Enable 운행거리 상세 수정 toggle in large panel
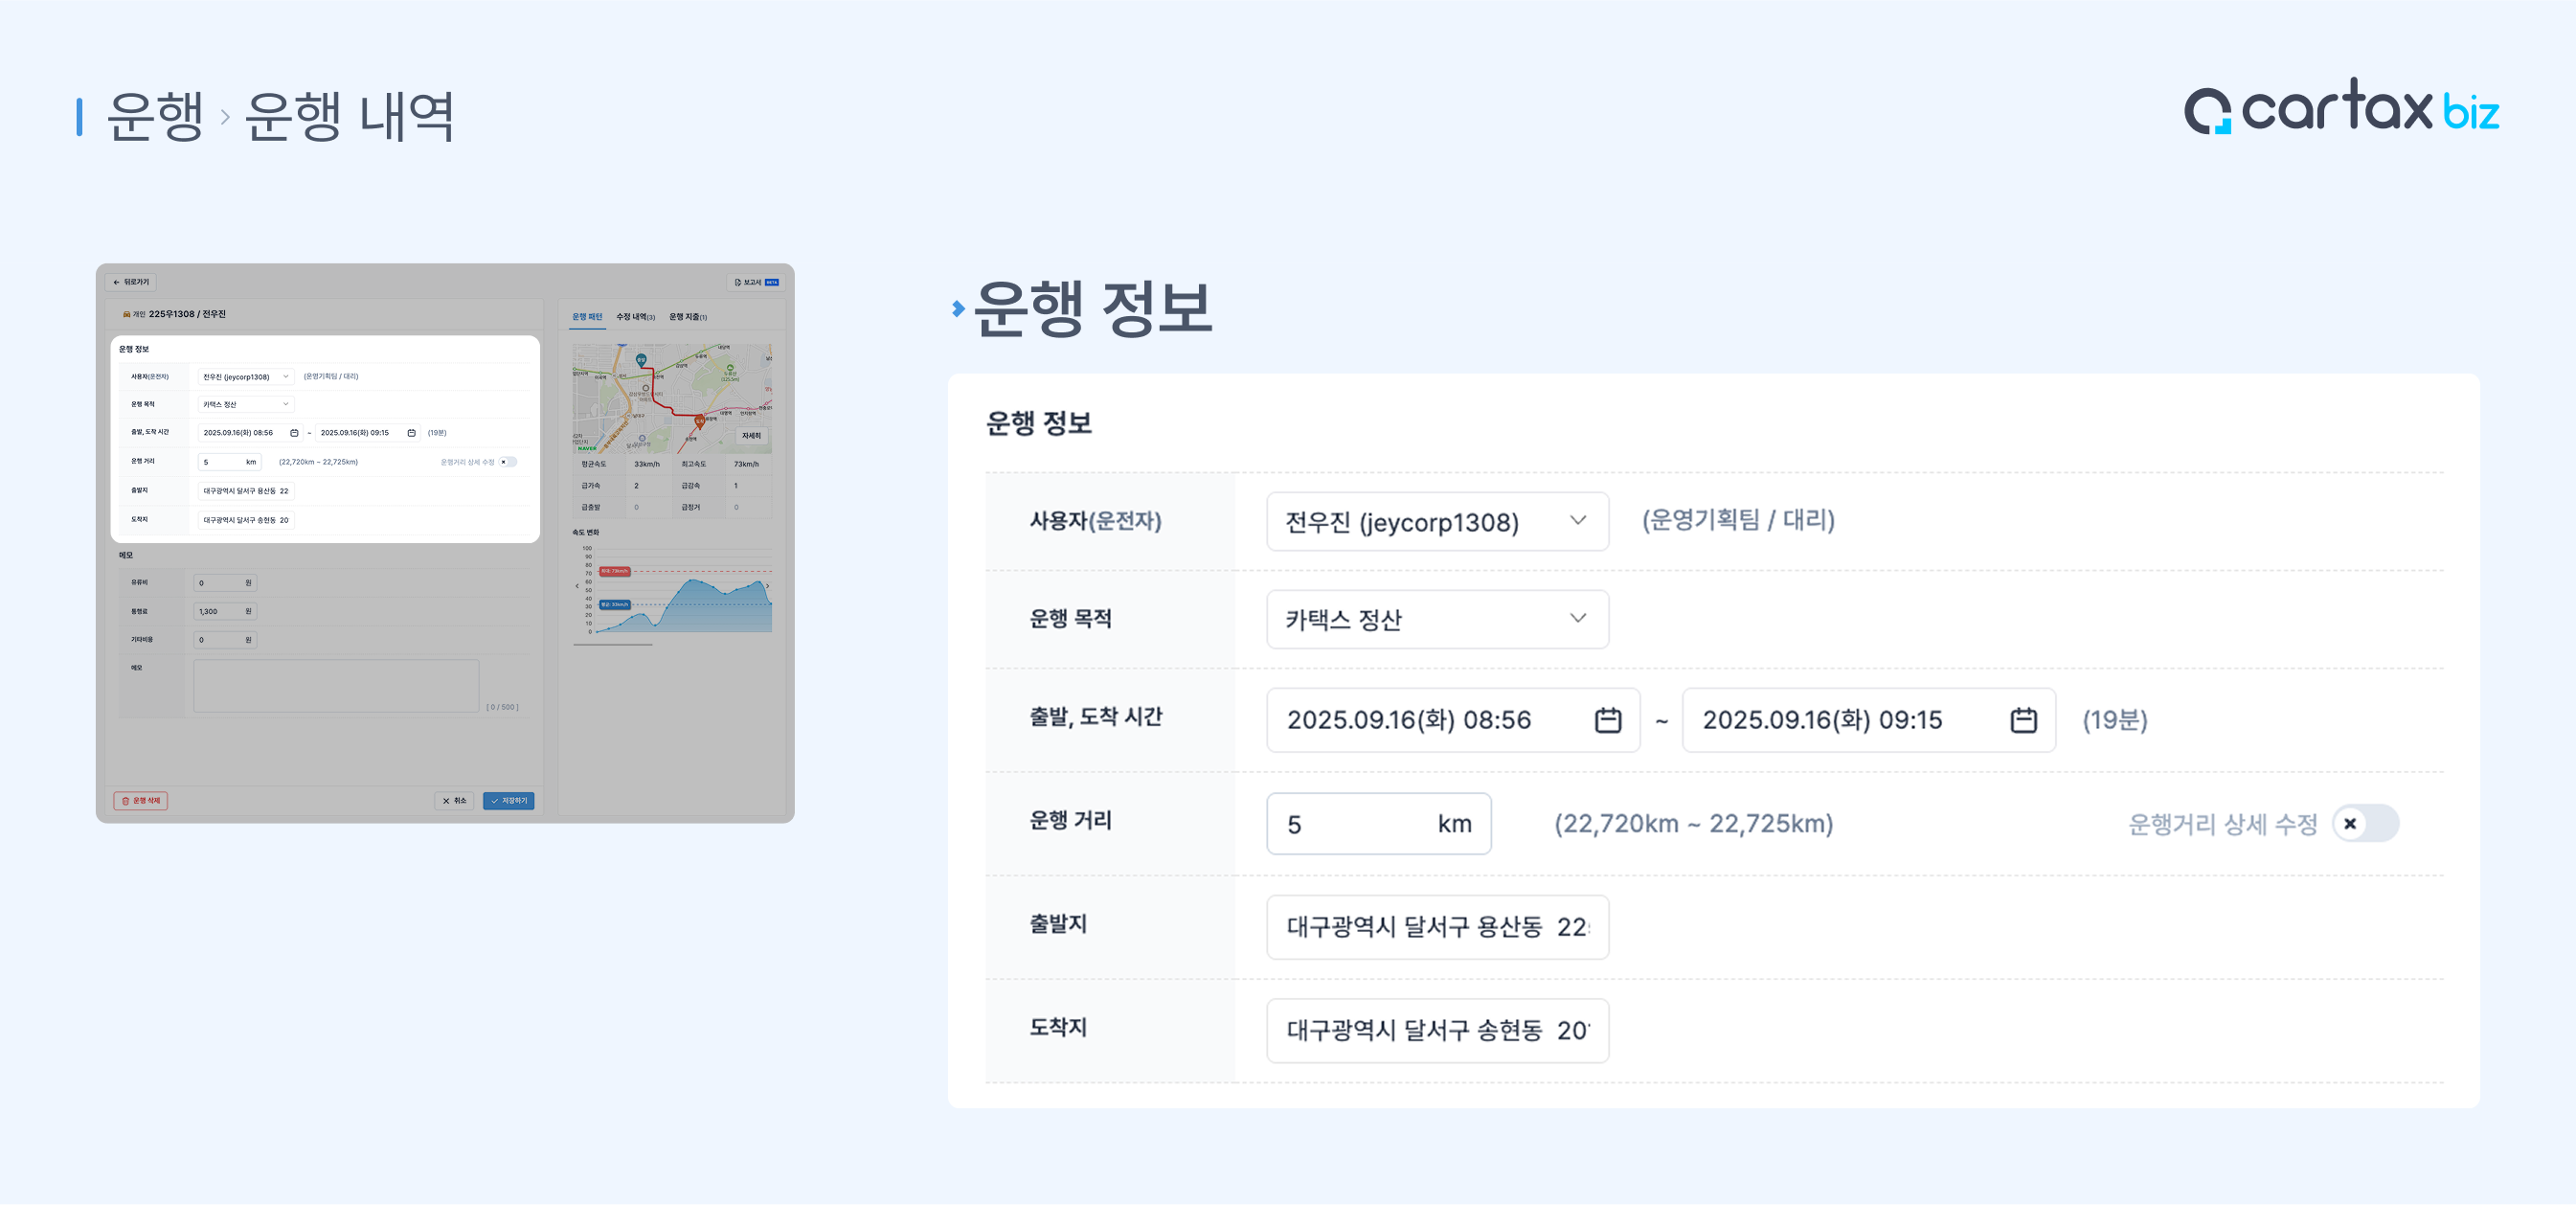 (x=2364, y=823)
